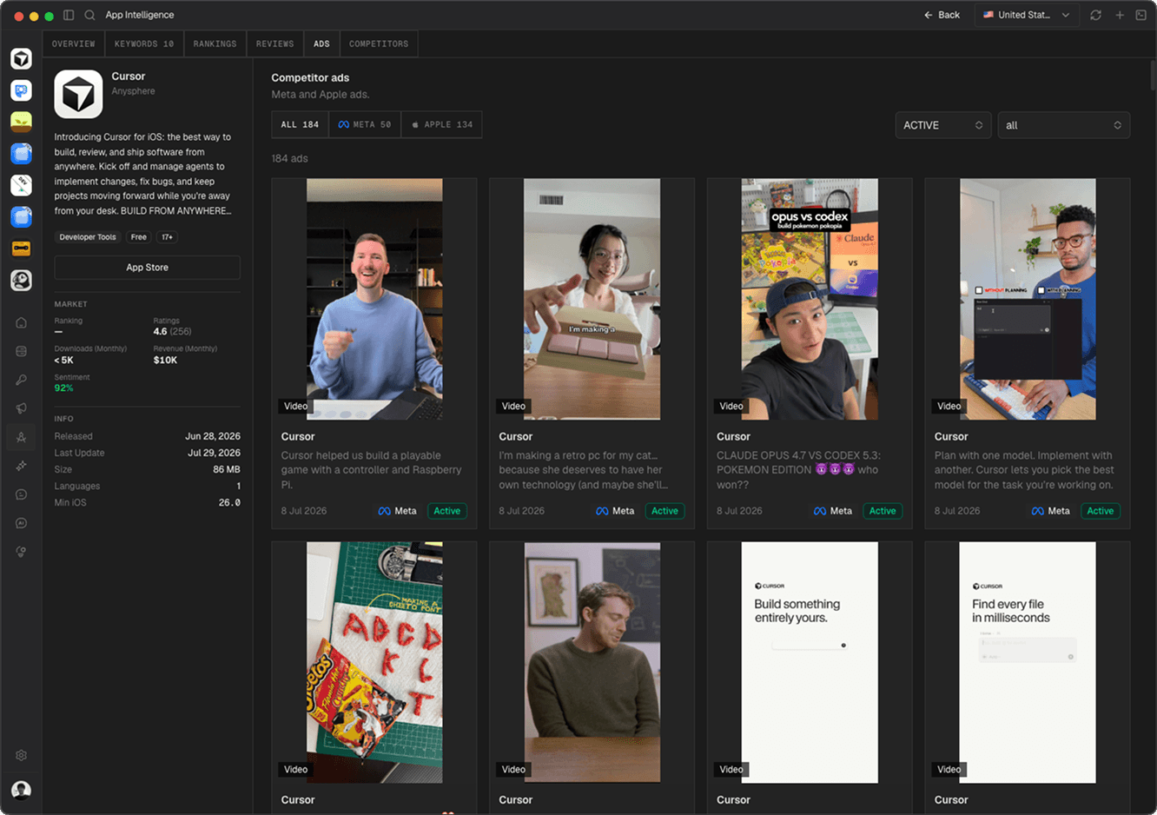
Task: Open the 'Plan with one model' ad video
Action: 1028,299
